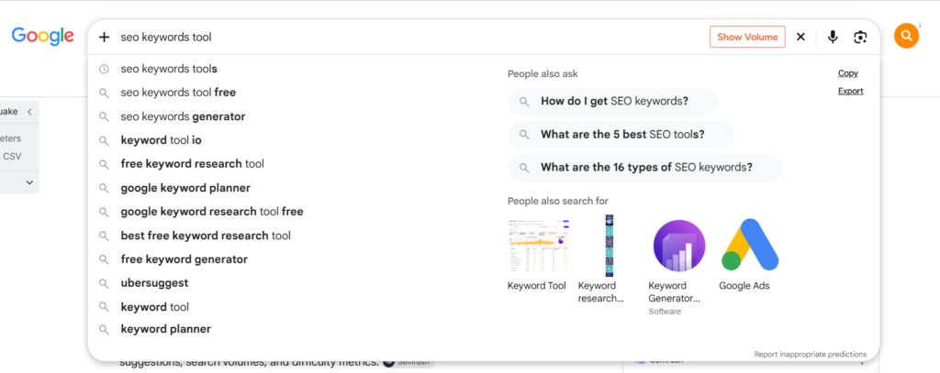Click the Show Volume button

point(747,37)
